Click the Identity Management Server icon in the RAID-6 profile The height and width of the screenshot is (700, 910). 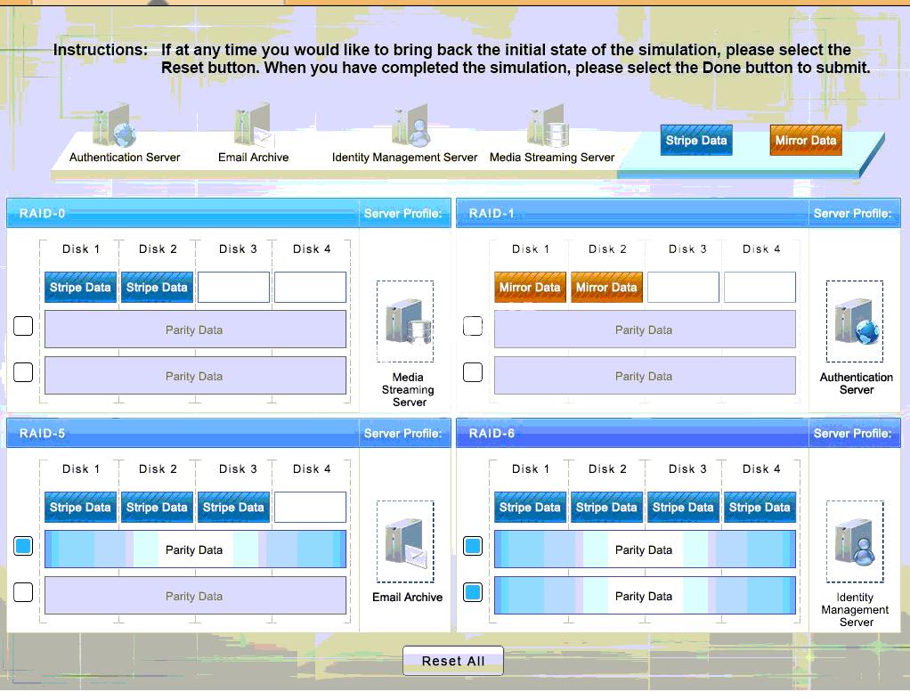tap(855, 541)
